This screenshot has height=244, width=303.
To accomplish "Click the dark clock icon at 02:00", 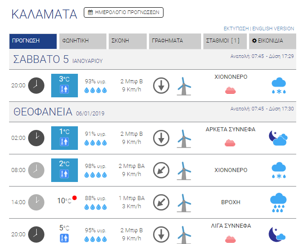I will 36,138.
